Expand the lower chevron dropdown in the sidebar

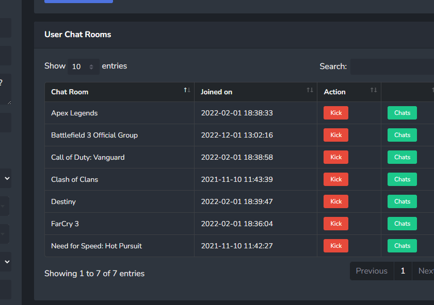(x=6, y=262)
